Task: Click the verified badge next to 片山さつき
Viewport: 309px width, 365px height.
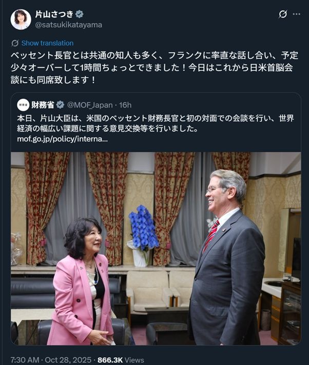Action: 80,14
